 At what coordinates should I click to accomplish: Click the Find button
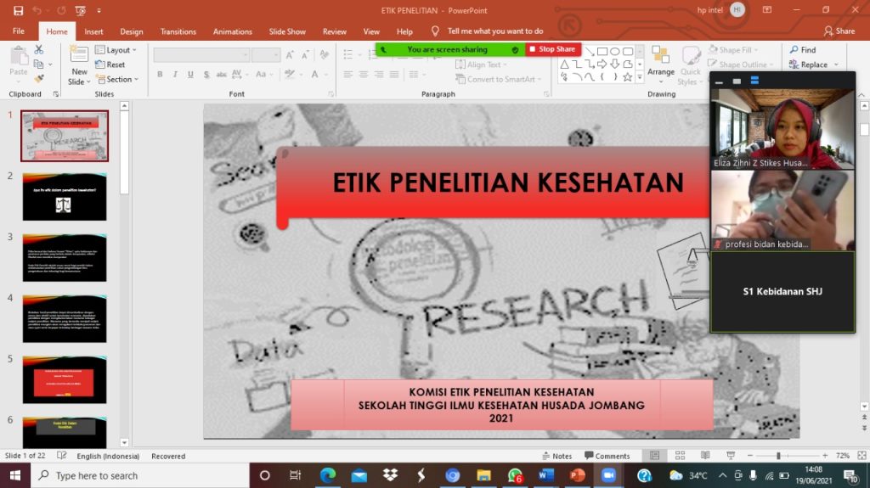pos(803,50)
